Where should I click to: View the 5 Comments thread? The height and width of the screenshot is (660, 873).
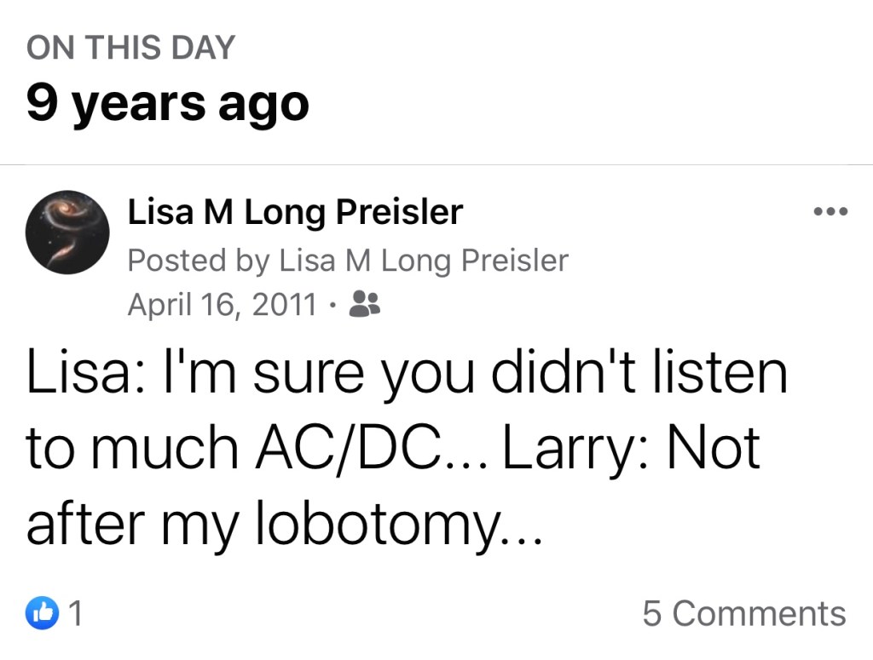[x=743, y=613]
